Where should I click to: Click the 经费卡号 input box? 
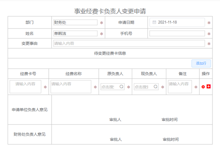(25, 86)
